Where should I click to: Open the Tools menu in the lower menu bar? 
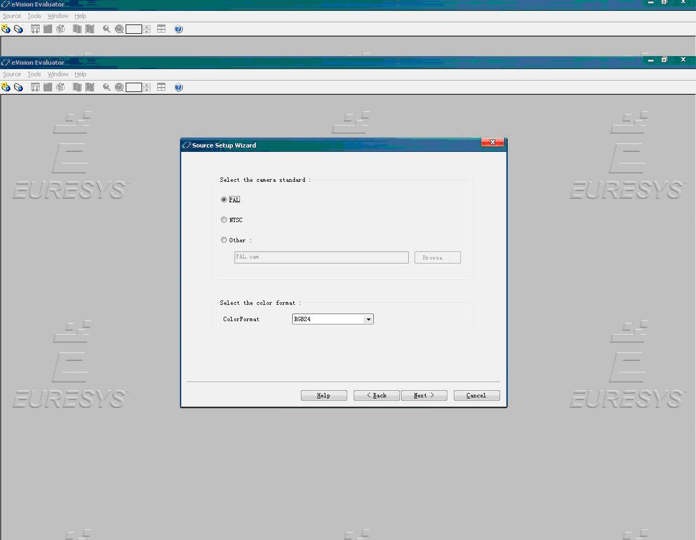click(34, 74)
